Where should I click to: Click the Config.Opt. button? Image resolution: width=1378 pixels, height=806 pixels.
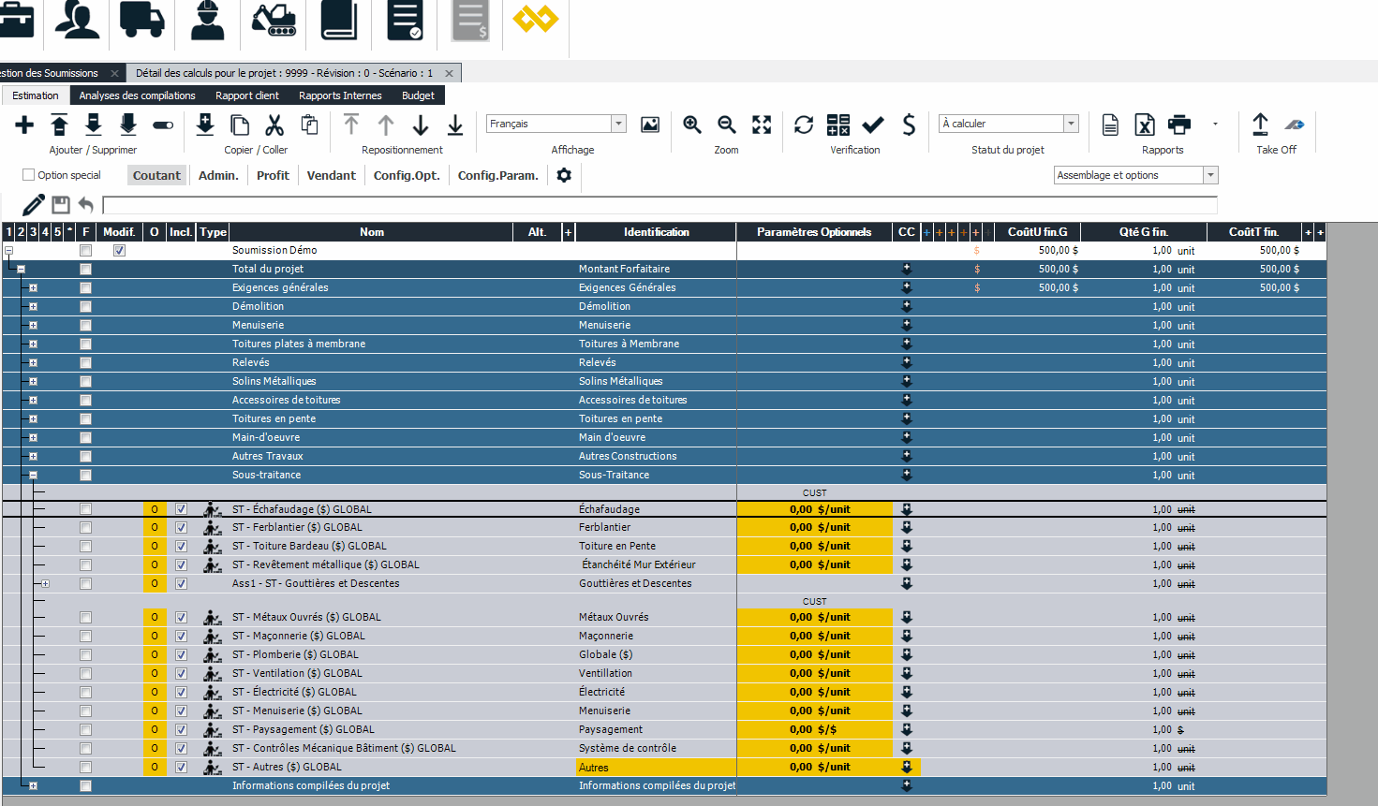407,175
